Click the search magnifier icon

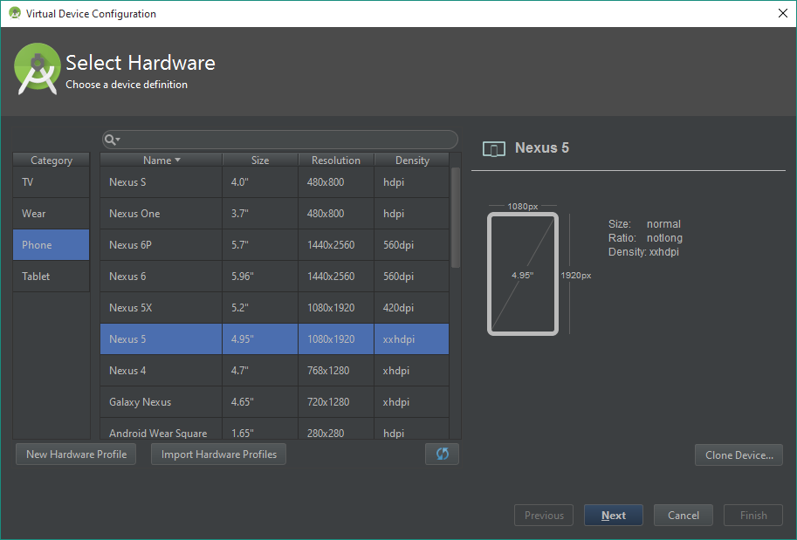pyautogui.click(x=108, y=140)
